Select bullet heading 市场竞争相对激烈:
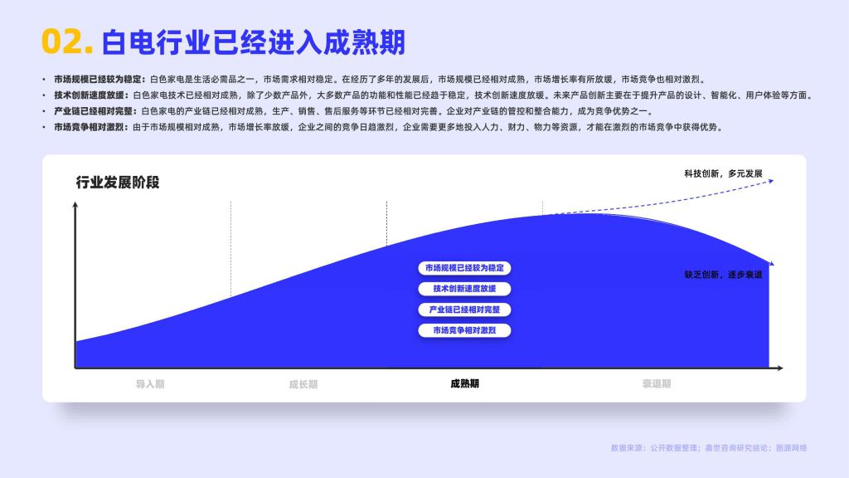This screenshot has width=849, height=478. click(x=91, y=127)
